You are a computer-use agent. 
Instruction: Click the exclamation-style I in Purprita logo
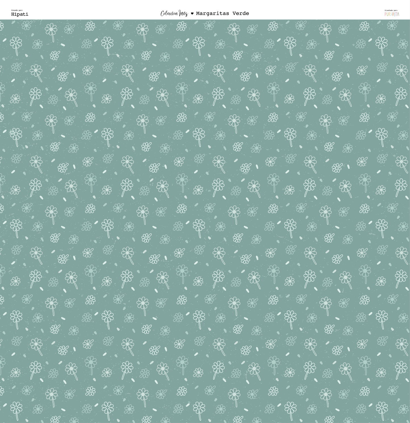[x=394, y=14]
